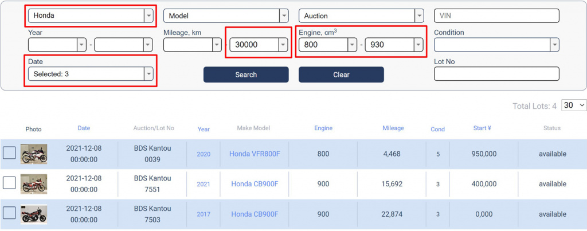The image size is (587, 231).
Task: Open the Mileage minimum dropdown
Action: click(193, 45)
